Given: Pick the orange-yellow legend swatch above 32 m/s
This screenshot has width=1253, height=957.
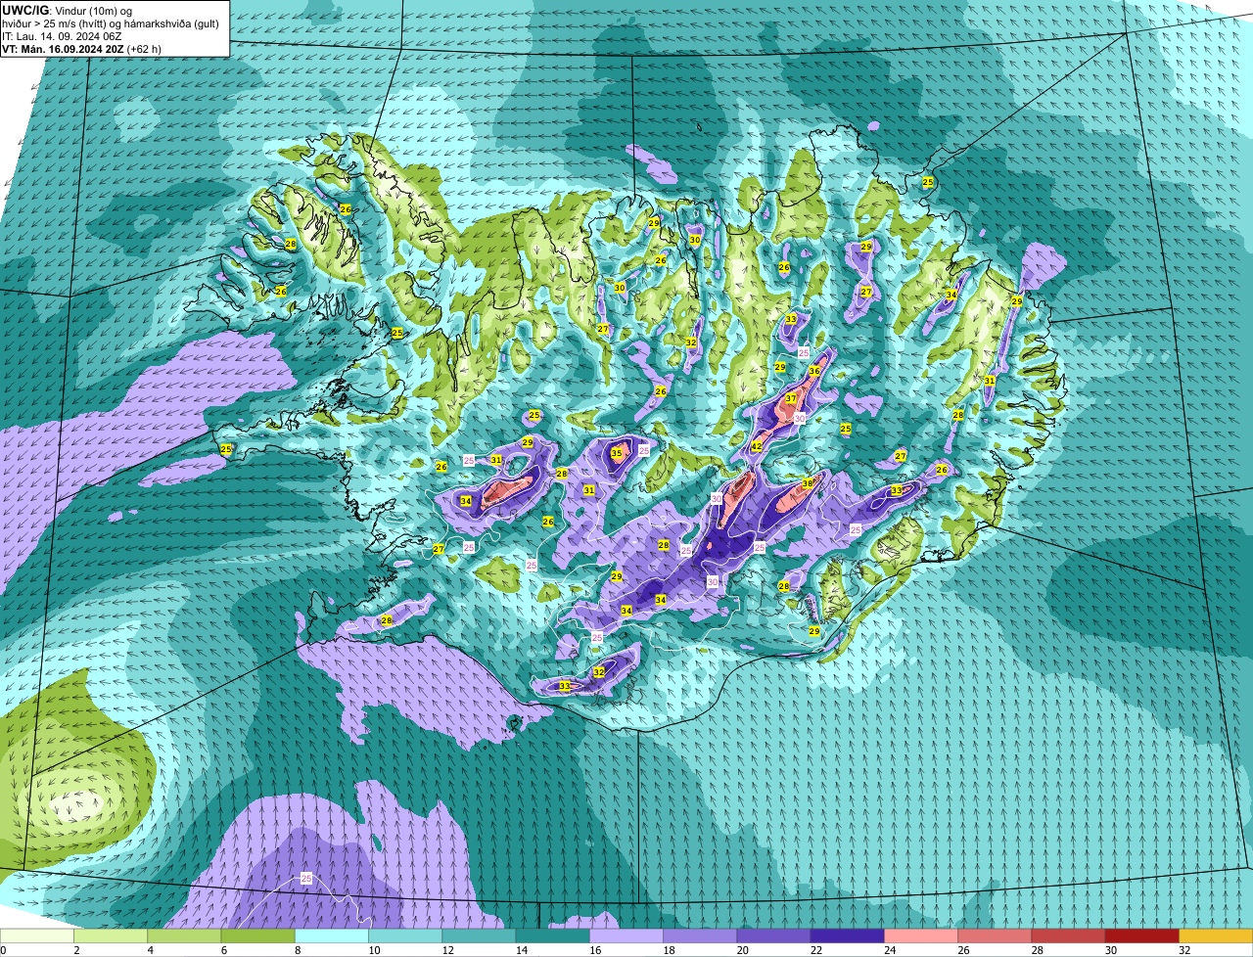Looking at the screenshot, I should 1216,936.
